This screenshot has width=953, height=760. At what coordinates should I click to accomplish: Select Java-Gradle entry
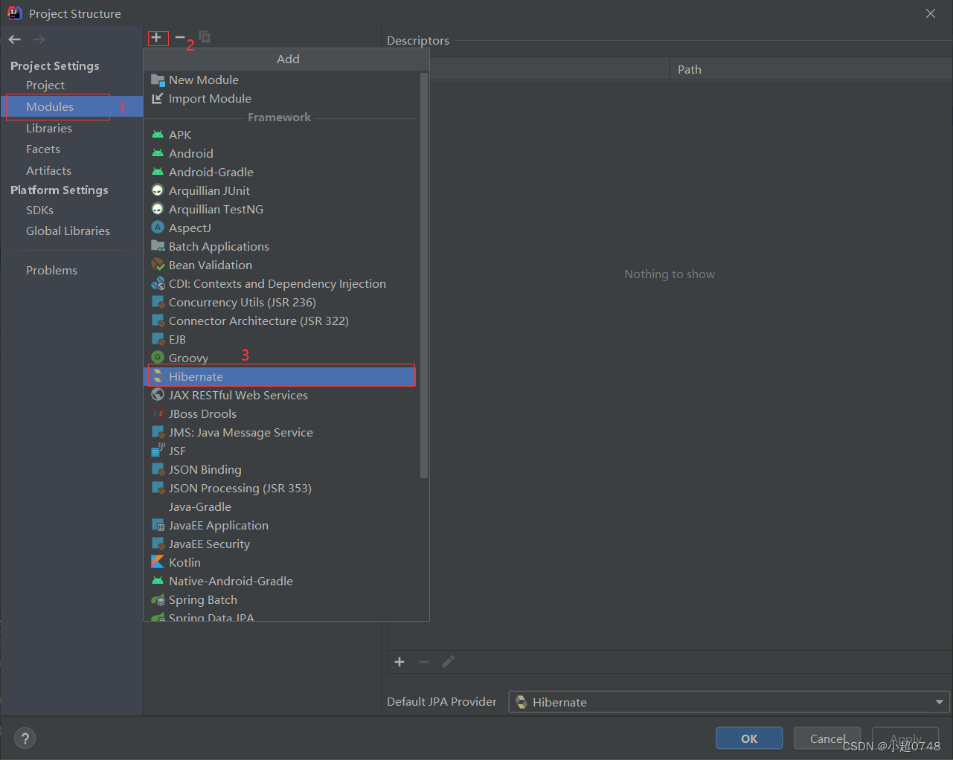pyautogui.click(x=279, y=506)
